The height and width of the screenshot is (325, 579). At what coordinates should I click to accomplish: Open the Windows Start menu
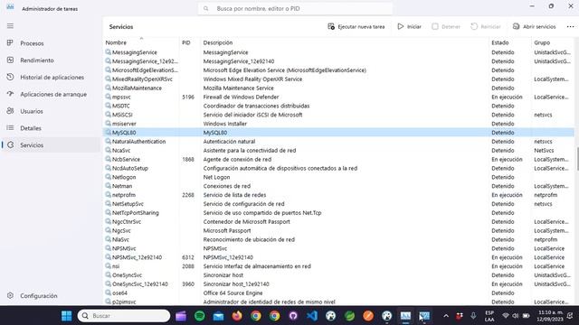pos(66,316)
